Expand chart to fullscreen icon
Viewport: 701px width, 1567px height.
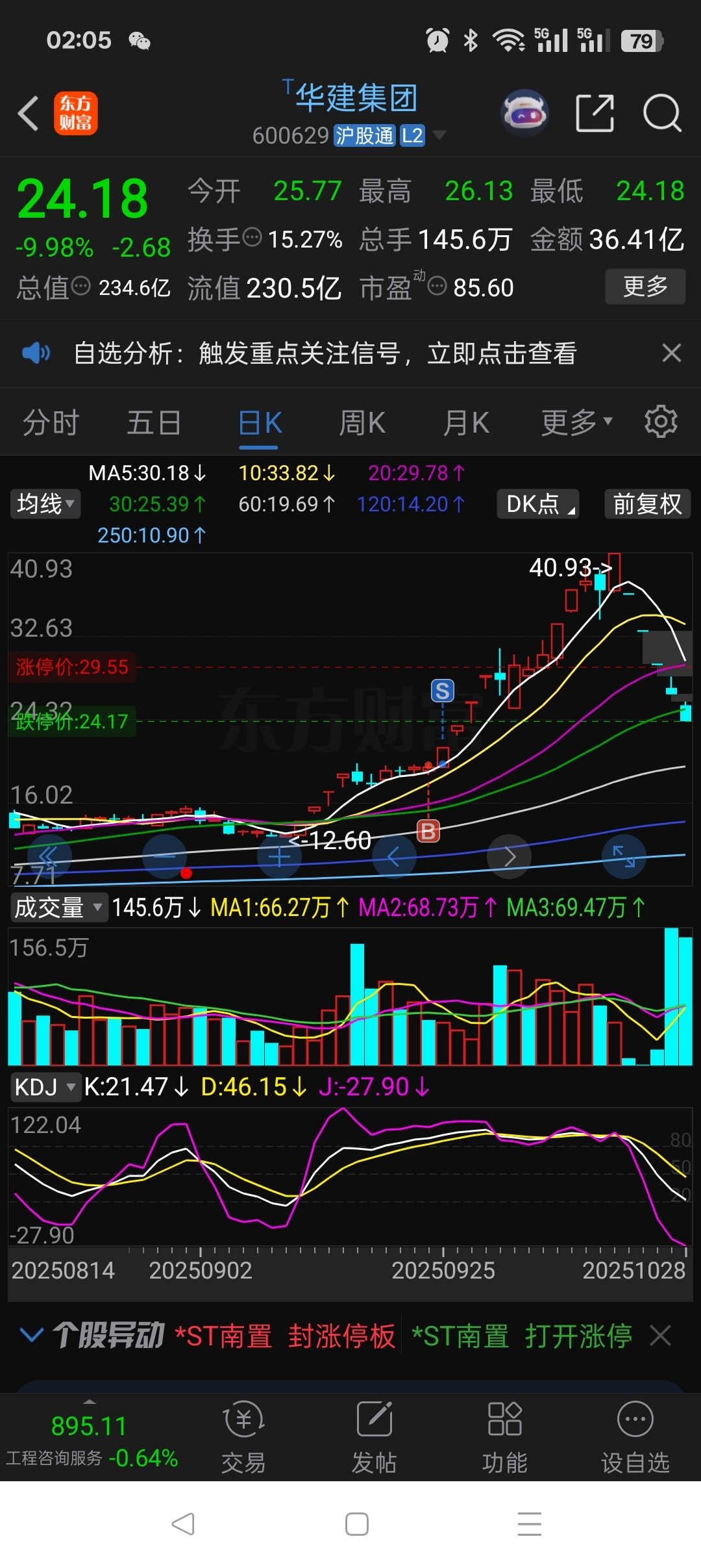(x=624, y=856)
